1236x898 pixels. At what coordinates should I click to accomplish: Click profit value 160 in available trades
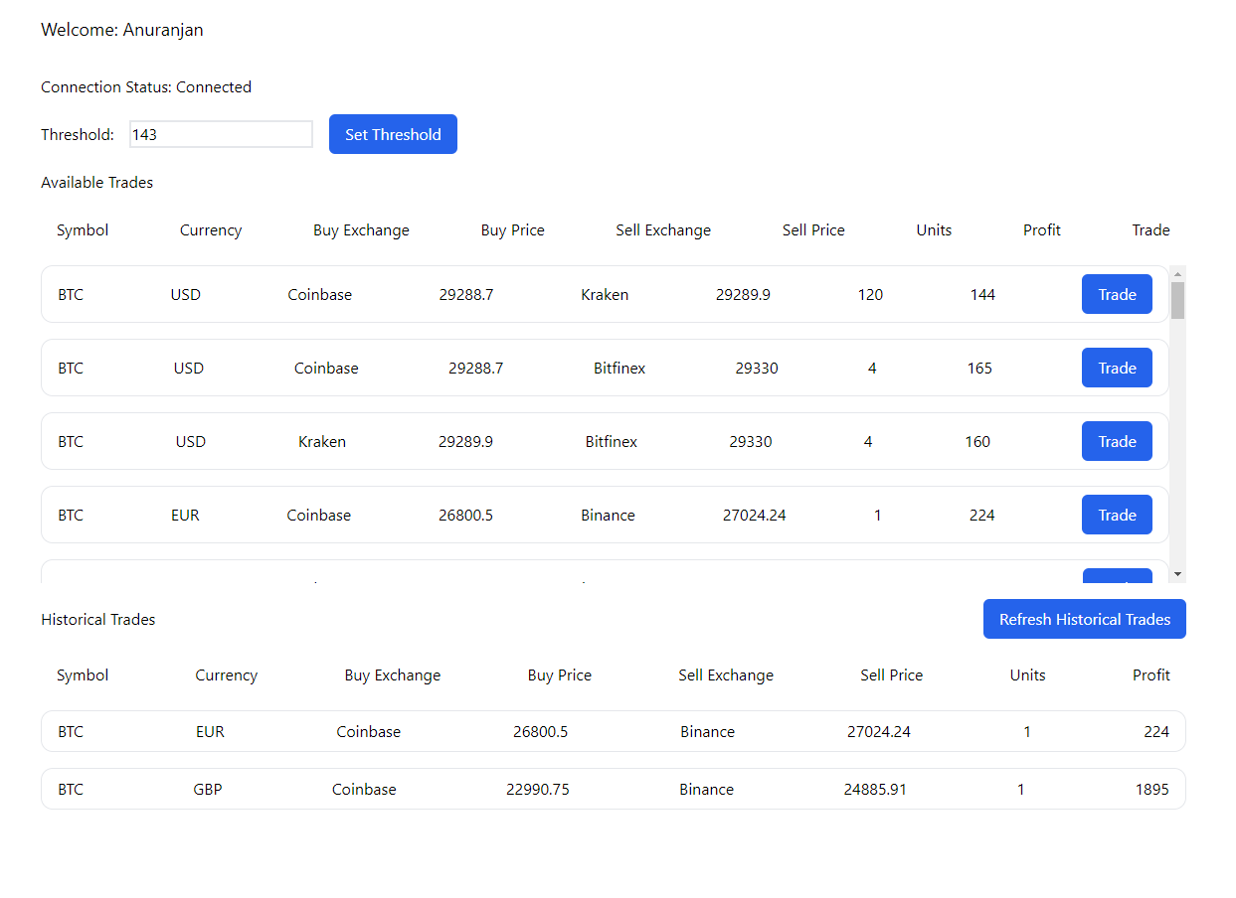click(x=977, y=442)
